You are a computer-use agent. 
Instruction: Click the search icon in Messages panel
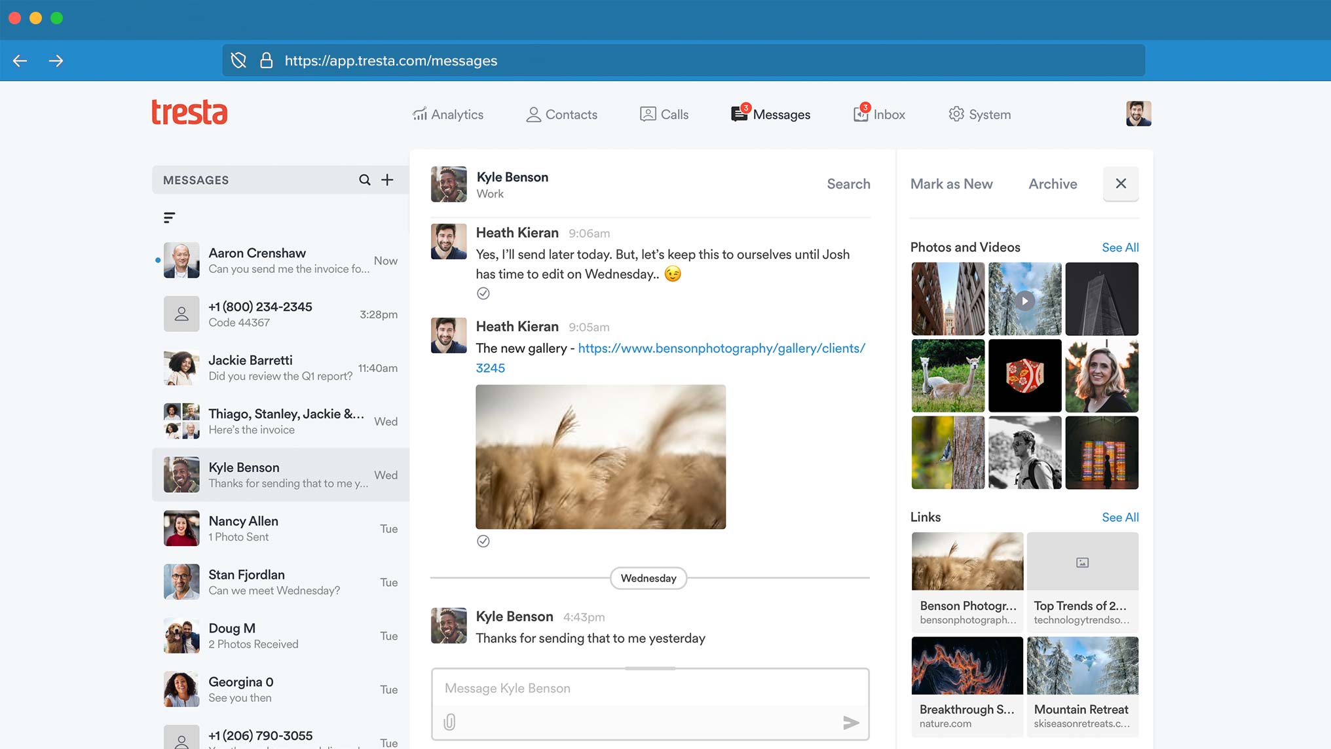[x=364, y=179]
